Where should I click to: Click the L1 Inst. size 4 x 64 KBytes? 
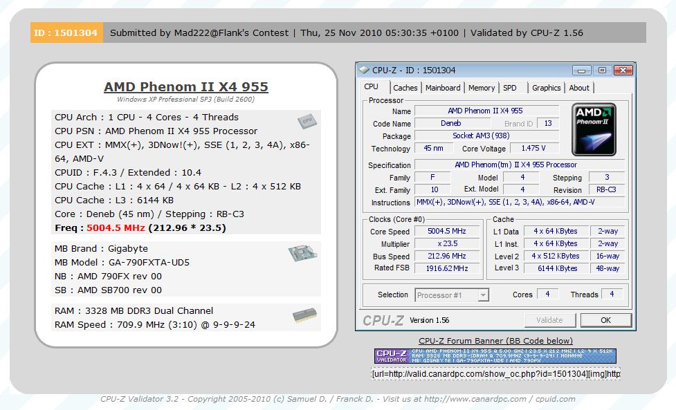click(556, 244)
